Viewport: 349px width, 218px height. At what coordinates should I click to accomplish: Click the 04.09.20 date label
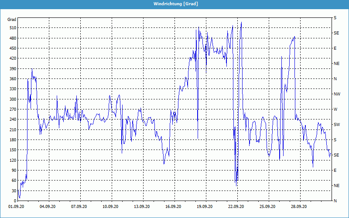tap(48, 207)
